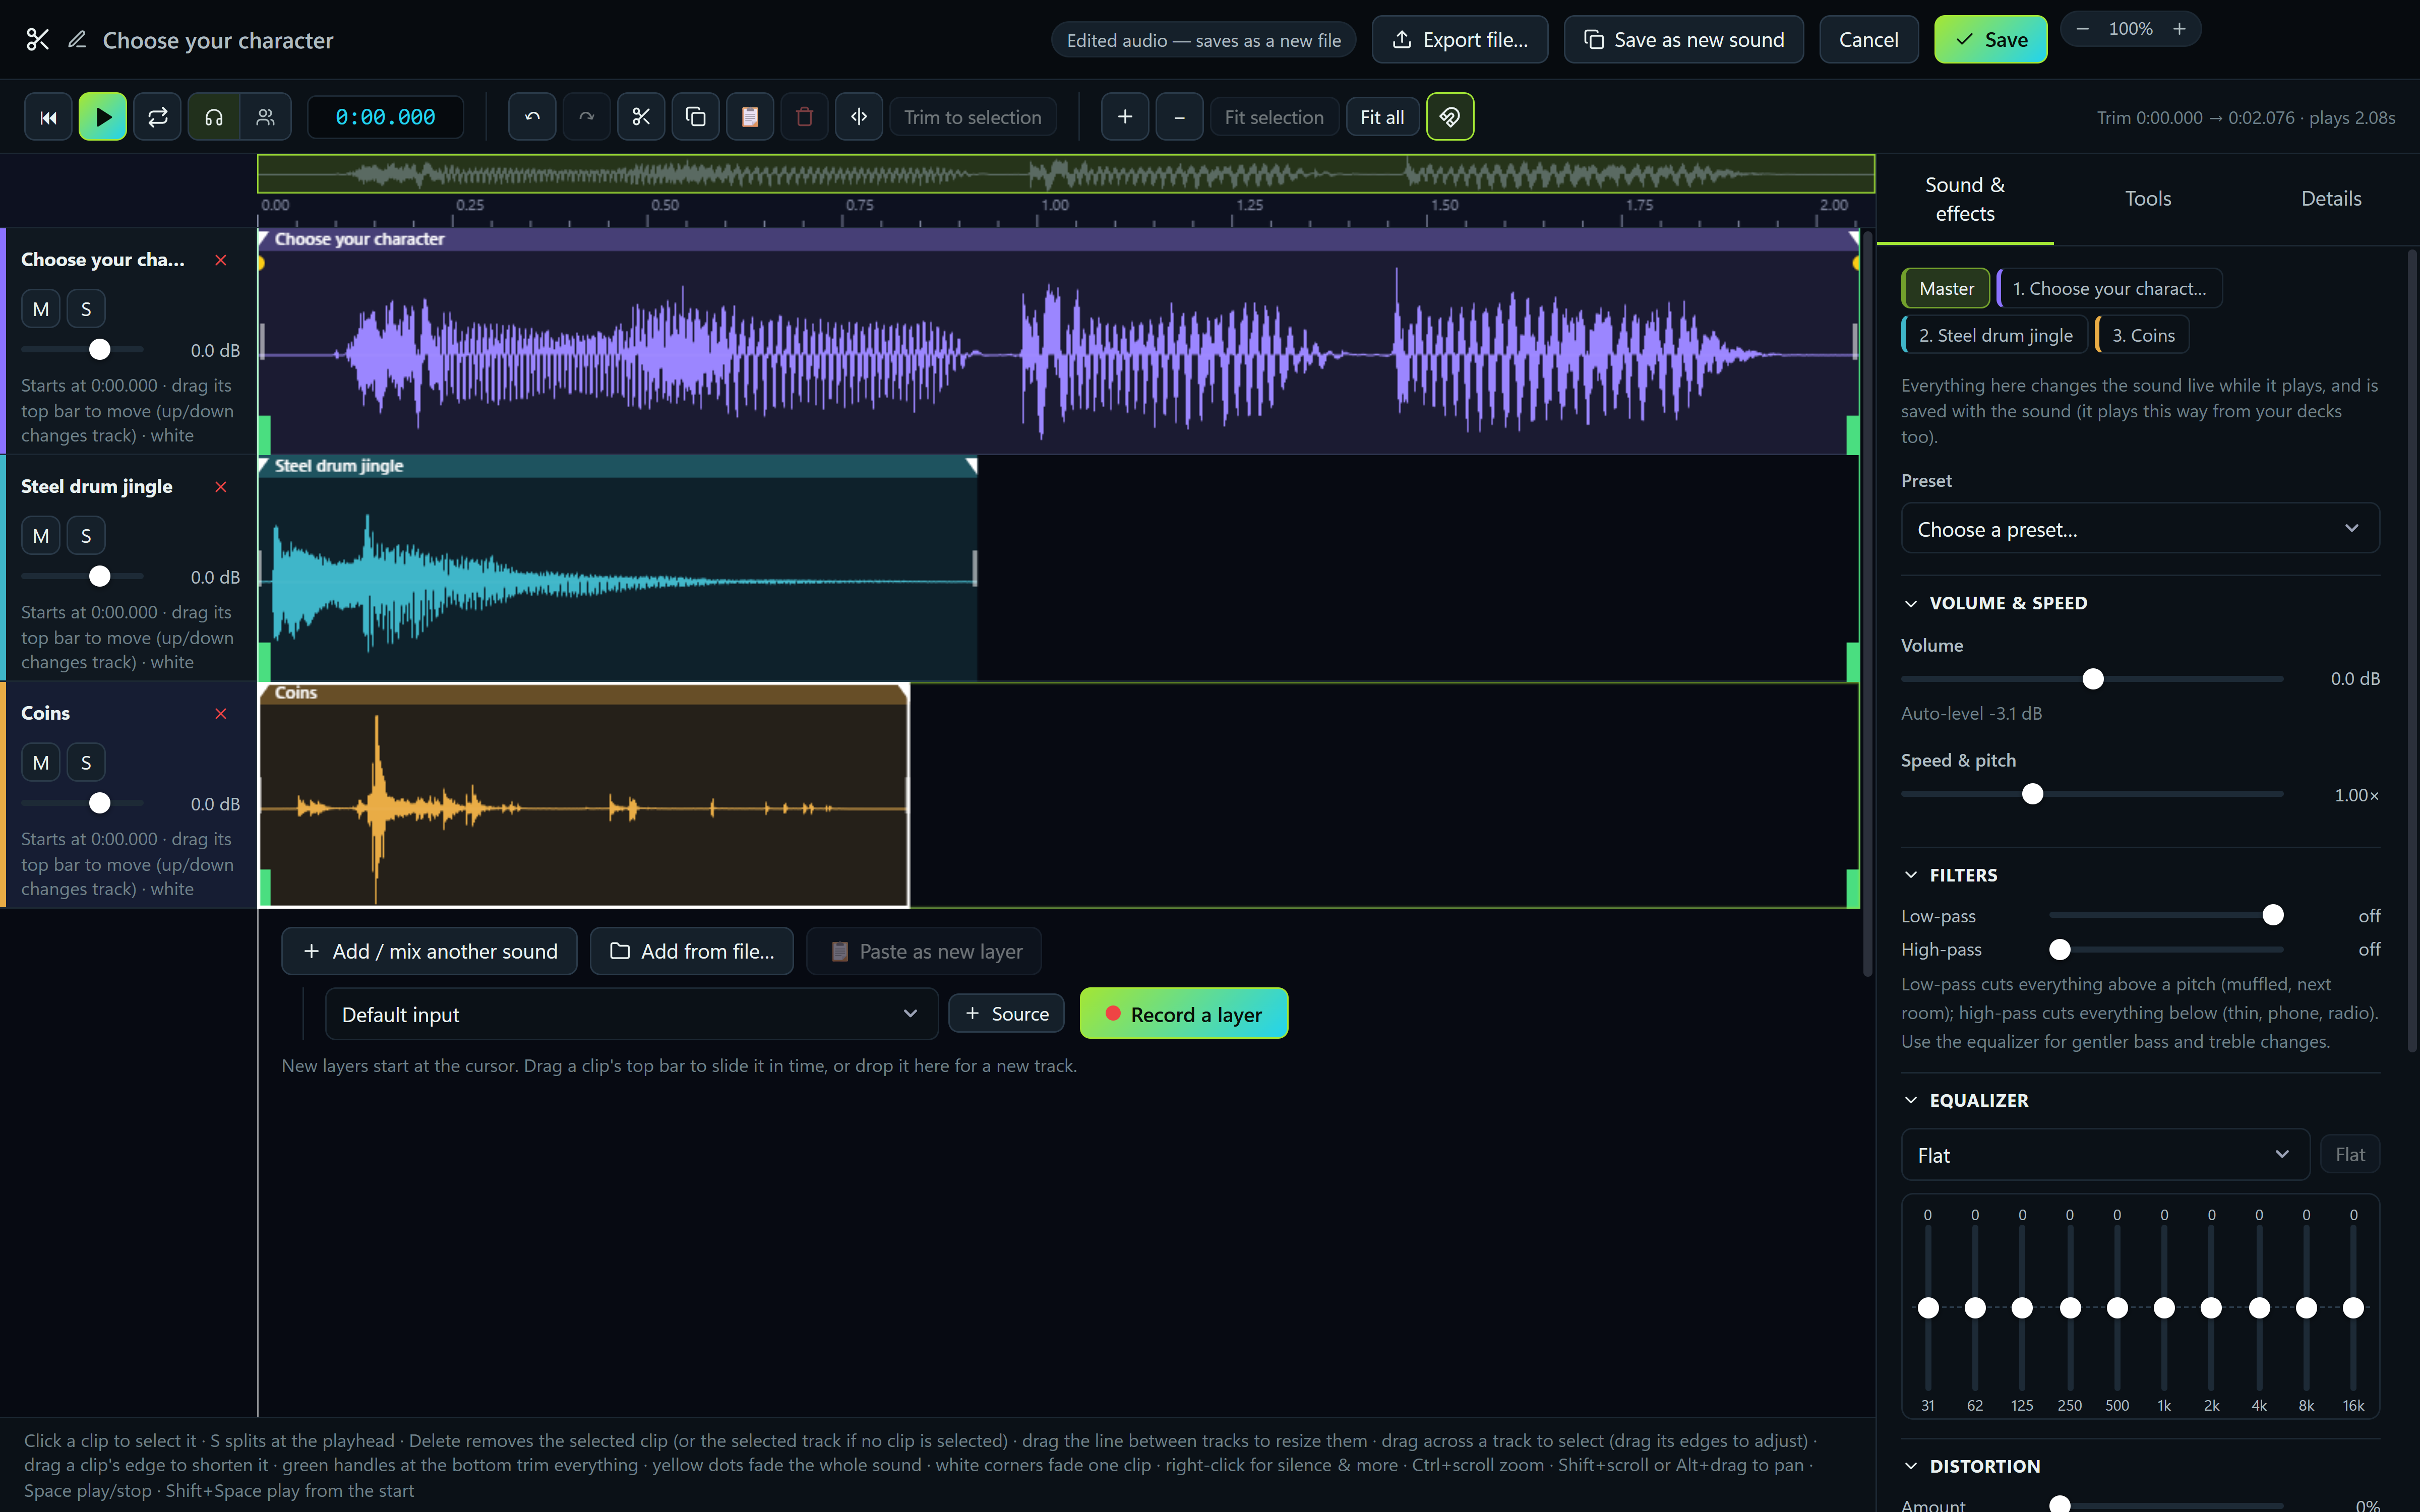This screenshot has height=1512, width=2420.
Task: Collapse the EQUALIZER section
Action: point(1966,1100)
